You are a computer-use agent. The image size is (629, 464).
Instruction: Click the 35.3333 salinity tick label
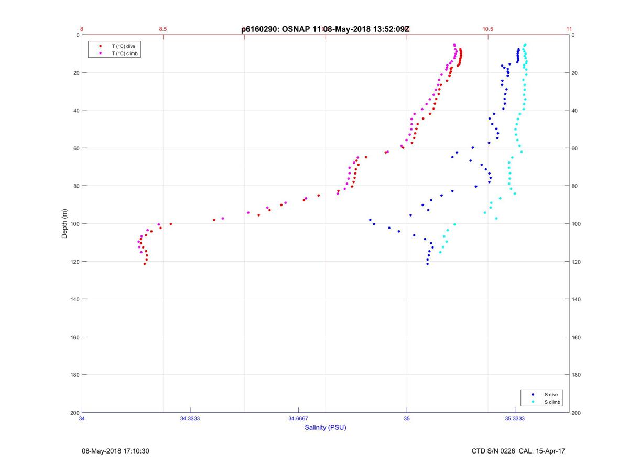[515, 418]
